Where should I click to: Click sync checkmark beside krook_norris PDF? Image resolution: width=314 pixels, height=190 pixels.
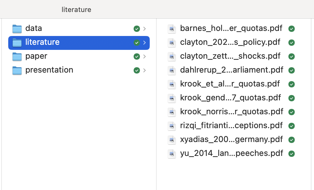pyautogui.click(x=292, y=112)
